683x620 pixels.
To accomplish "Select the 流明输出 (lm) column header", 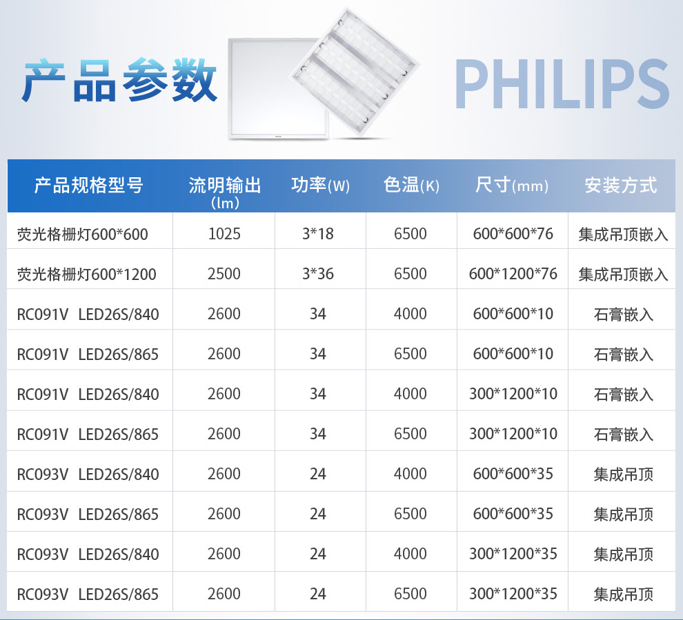I will click(x=225, y=192).
